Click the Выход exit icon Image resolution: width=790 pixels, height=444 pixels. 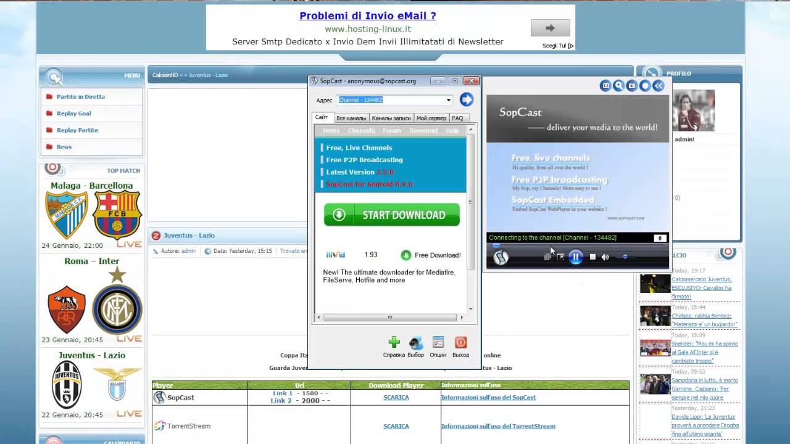[460, 342]
